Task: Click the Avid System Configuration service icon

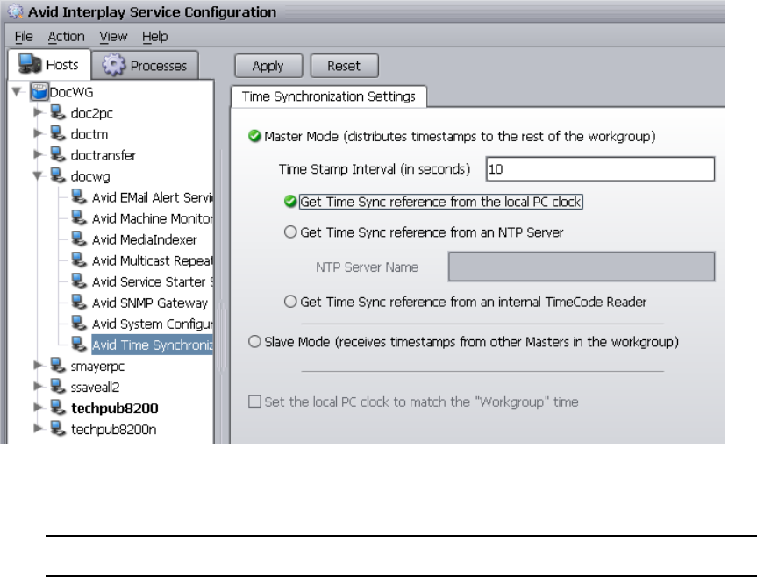Action: 79,324
